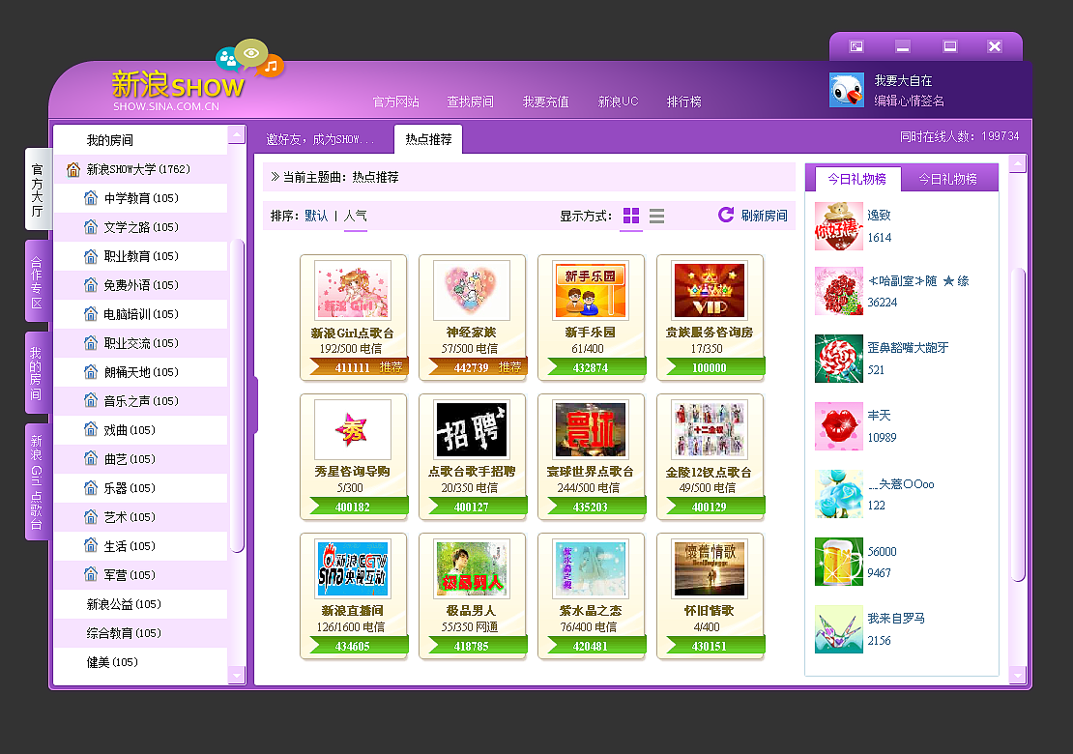The width and height of the screenshot is (1073, 754).
Task: Select 综合教育 (105) in room tree
Action: [140, 633]
